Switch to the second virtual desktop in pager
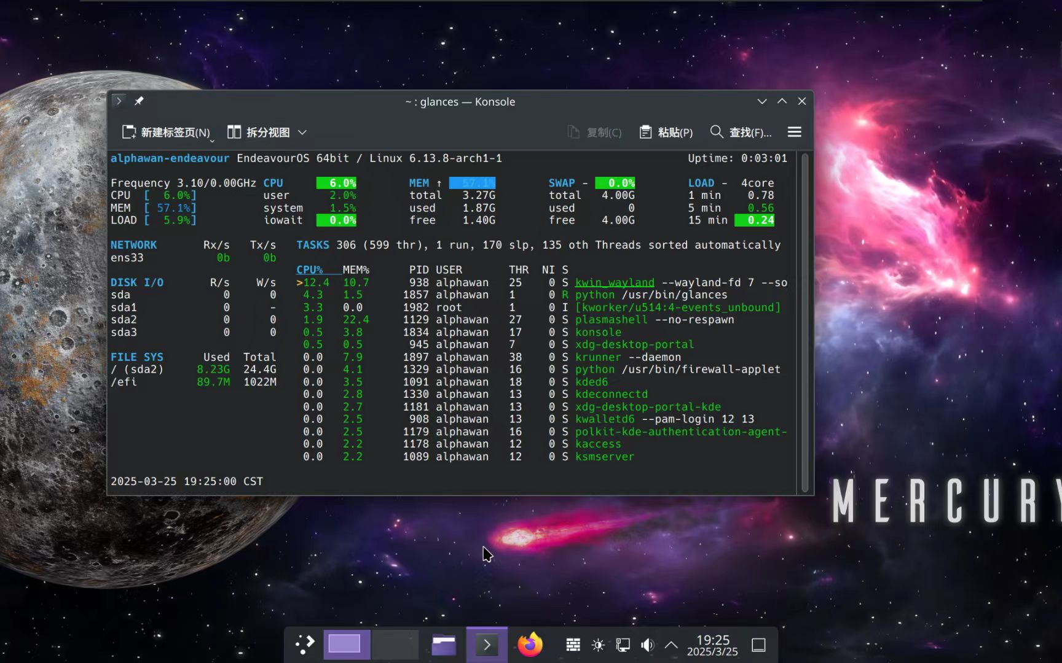Image resolution: width=1062 pixels, height=663 pixels. (x=395, y=645)
